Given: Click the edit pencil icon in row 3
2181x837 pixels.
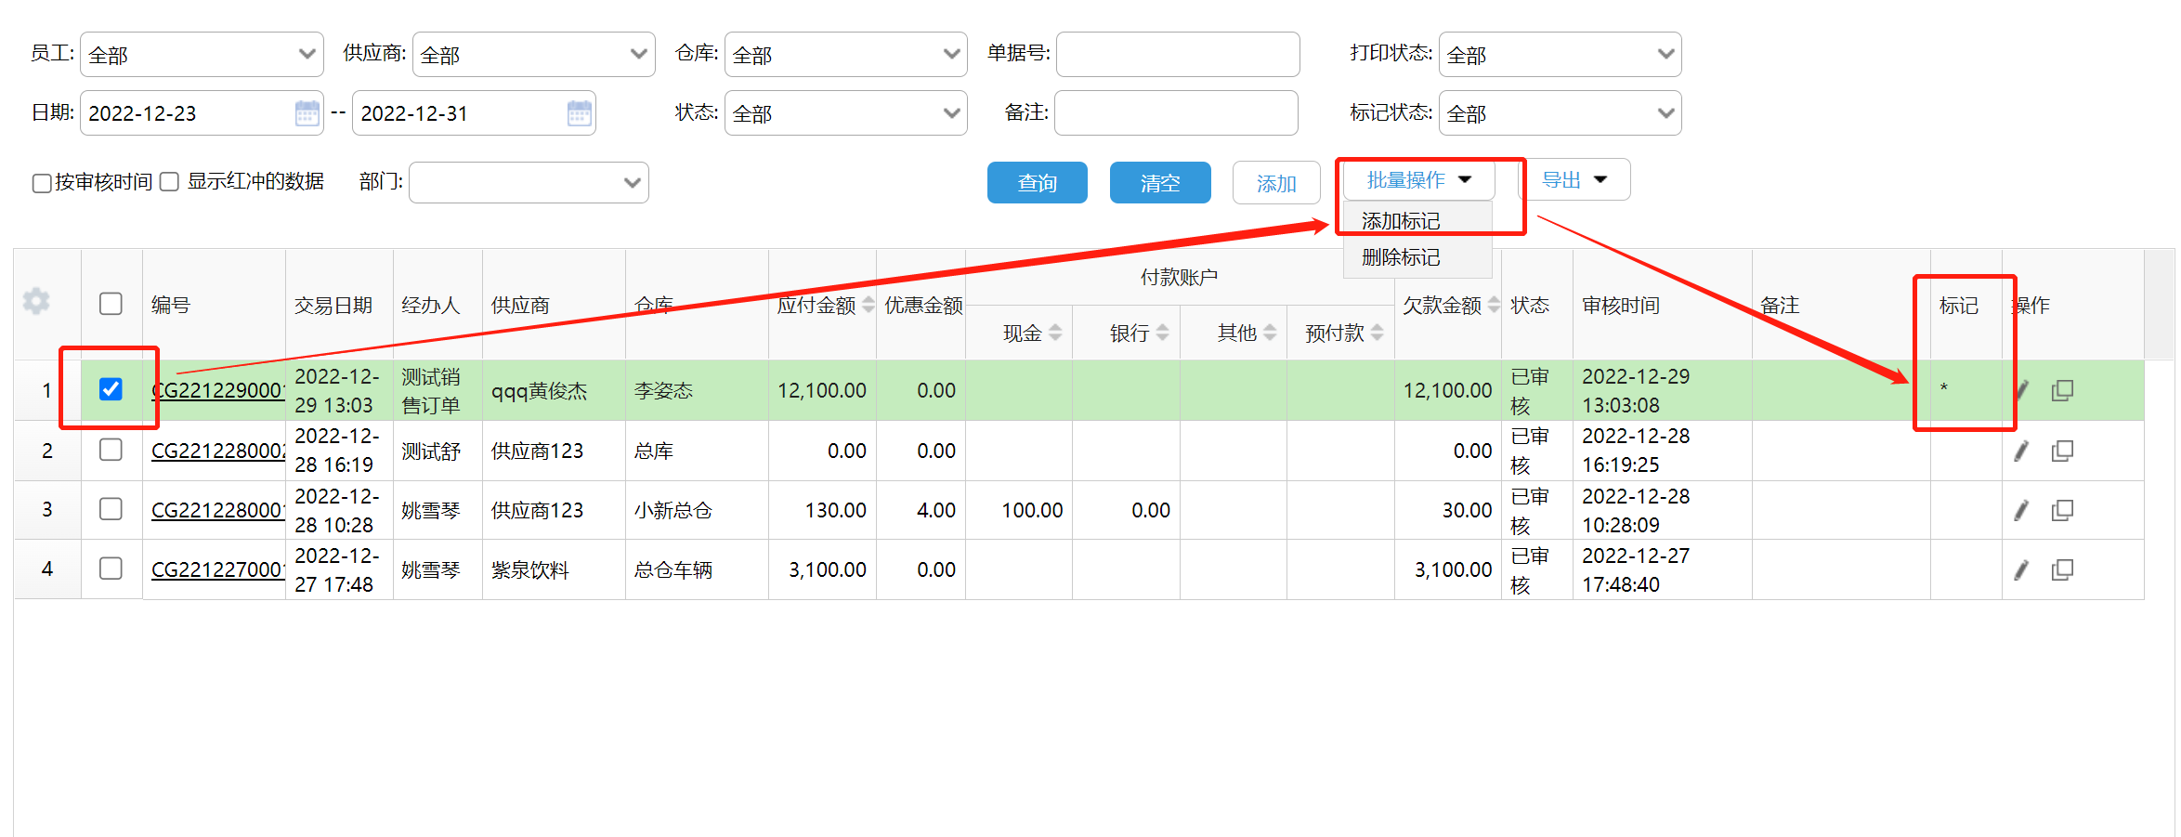Looking at the screenshot, I should (2021, 510).
